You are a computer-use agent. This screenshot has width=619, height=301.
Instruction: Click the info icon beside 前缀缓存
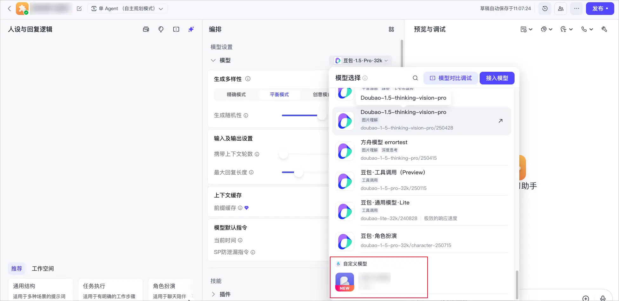(x=240, y=208)
